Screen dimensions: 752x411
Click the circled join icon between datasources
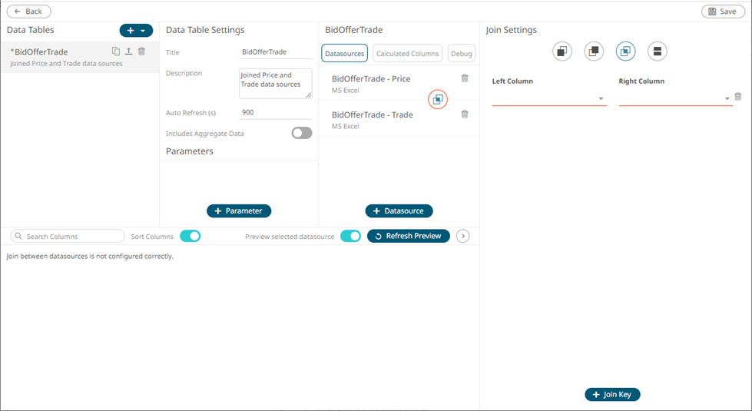coord(437,99)
